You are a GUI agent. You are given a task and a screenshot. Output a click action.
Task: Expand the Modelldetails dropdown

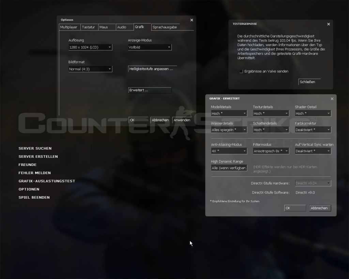coord(229,113)
